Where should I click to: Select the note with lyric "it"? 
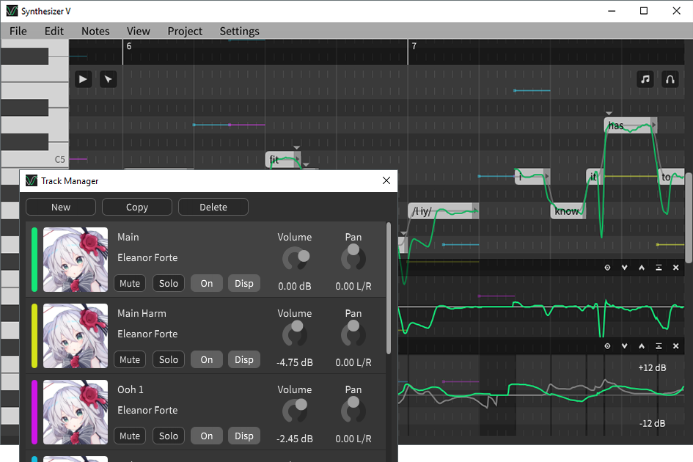tap(594, 177)
